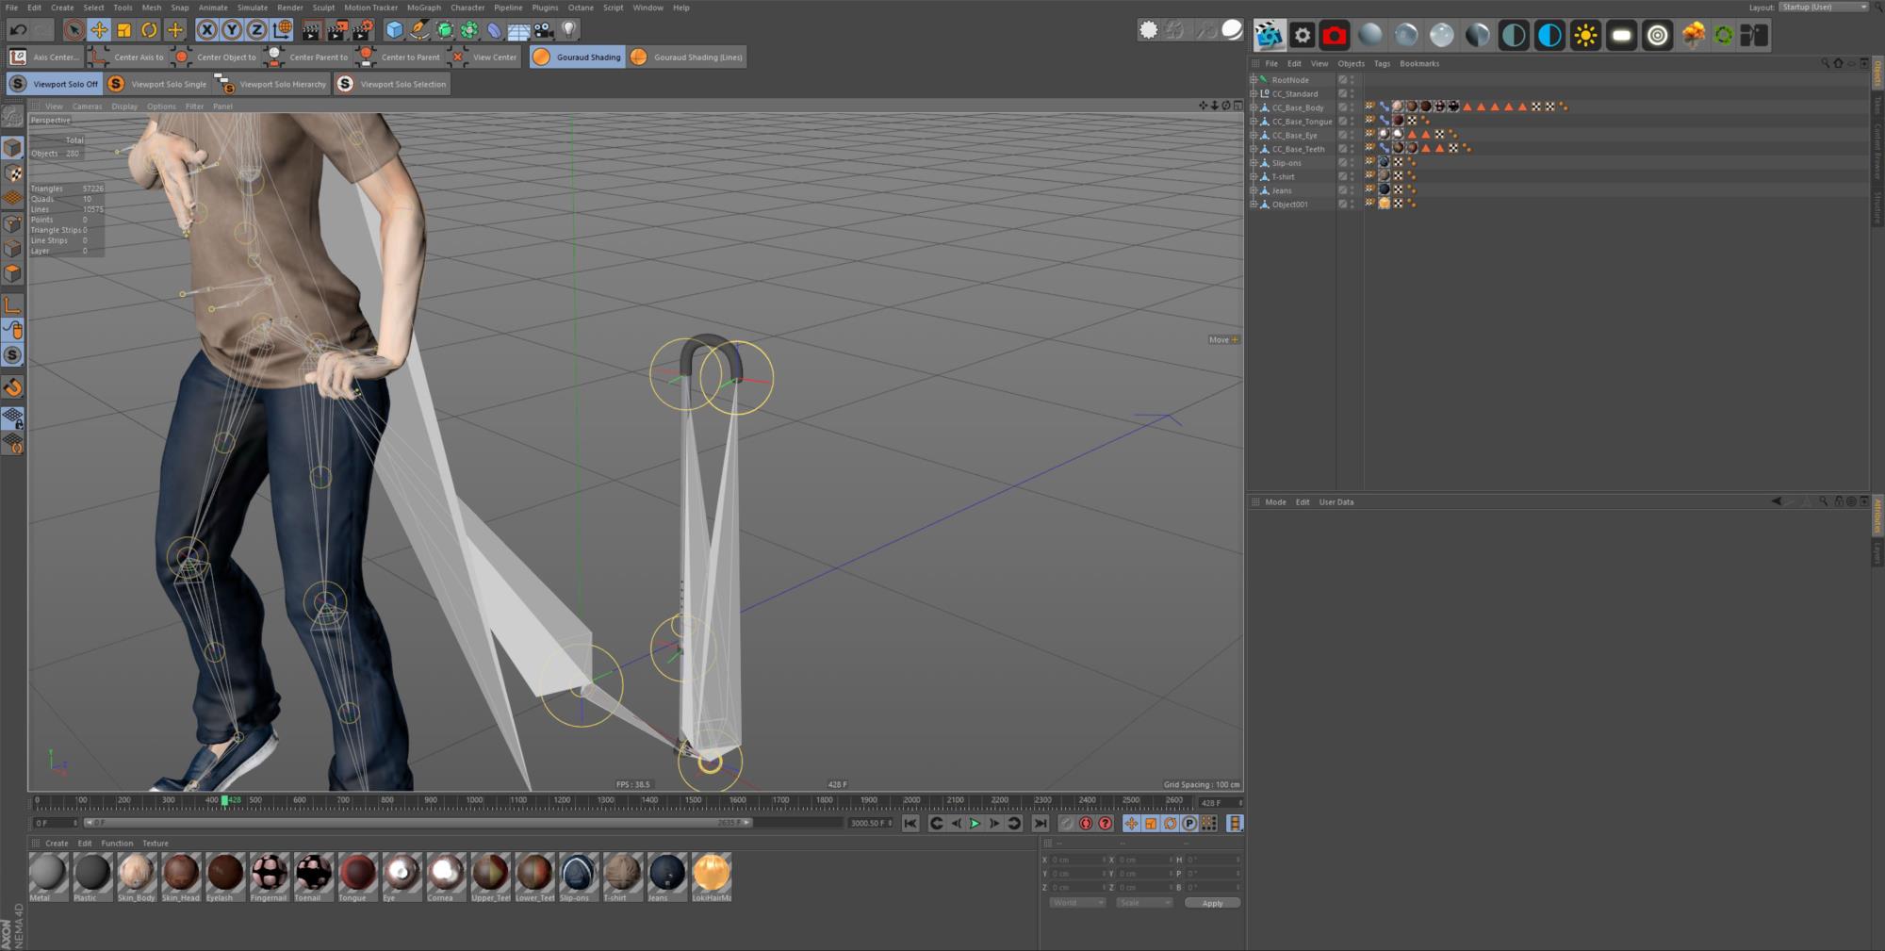Add a Light object with bulb icon
The height and width of the screenshot is (951, 1885).
pyautogui.click(x=568, y=30)
